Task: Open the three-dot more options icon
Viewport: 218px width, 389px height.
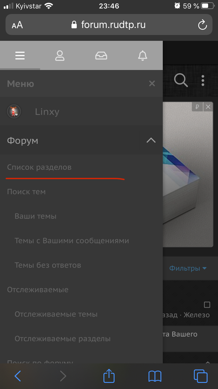Action: point(203,80)
